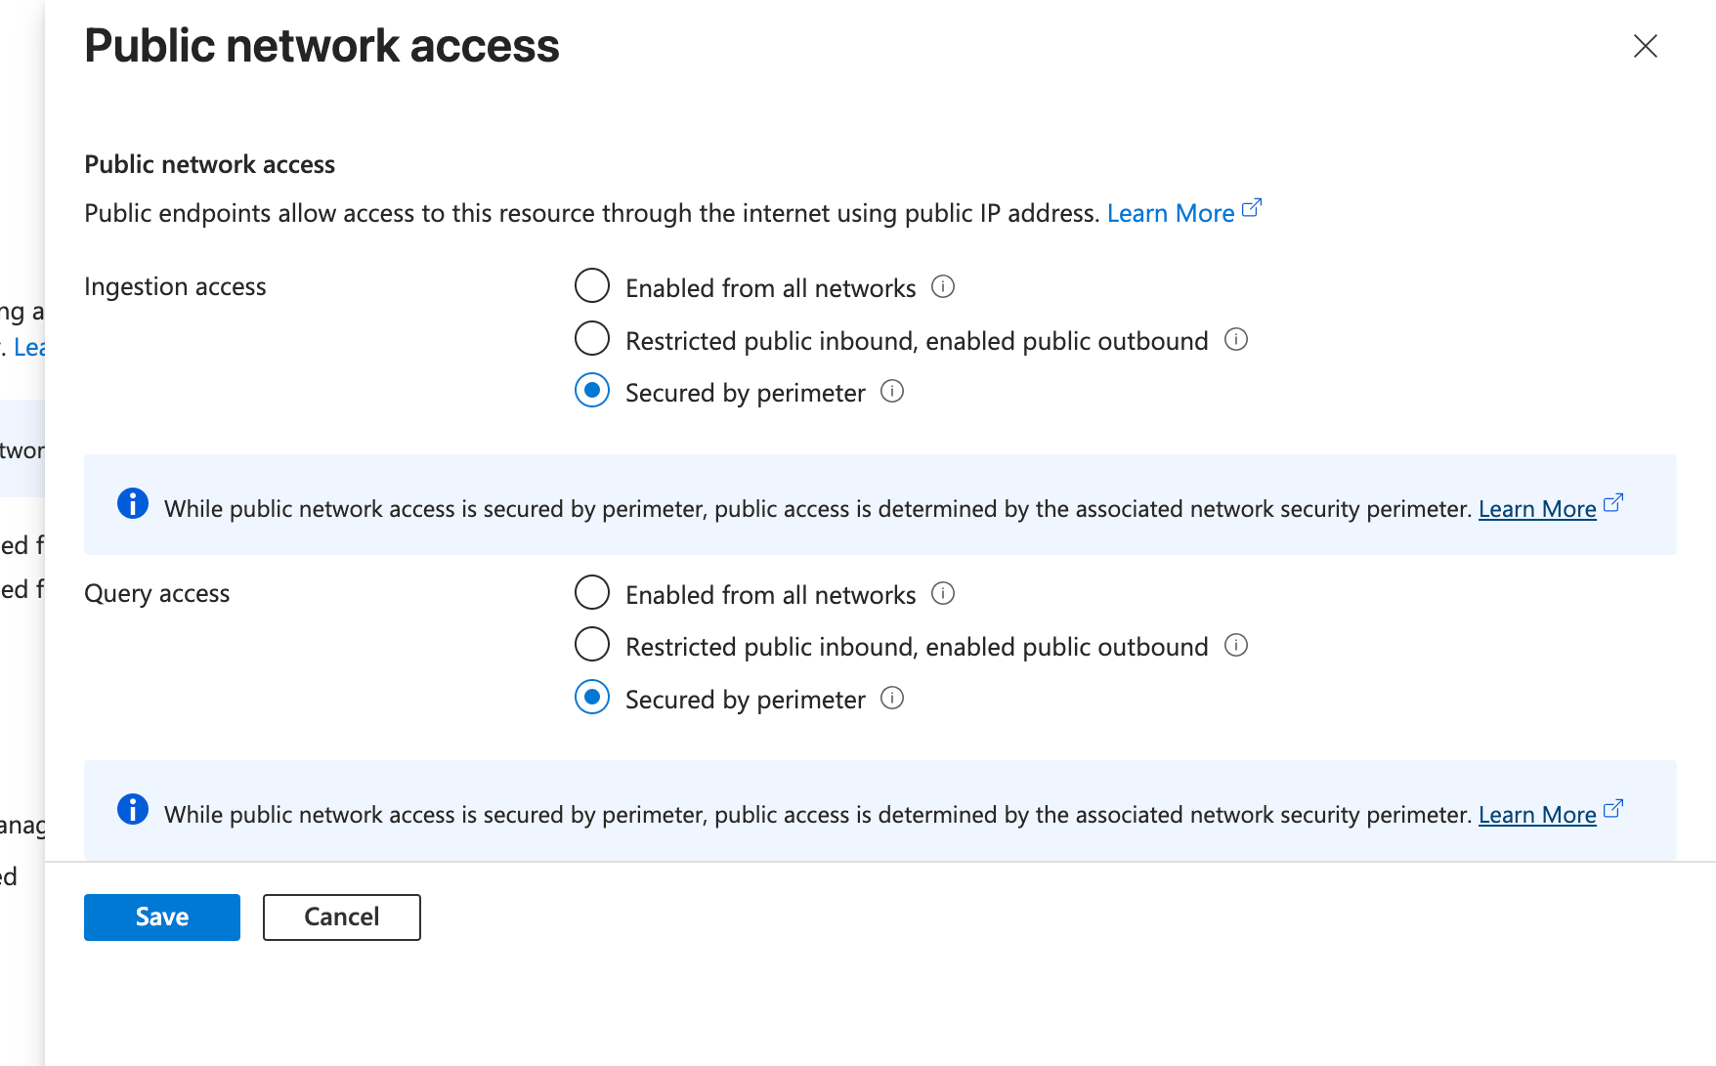The height and width of the screenshot is (1066, 1716).
Task: Click info icon beside Query 'Secured by perimeter'
Action: [892, 698]
